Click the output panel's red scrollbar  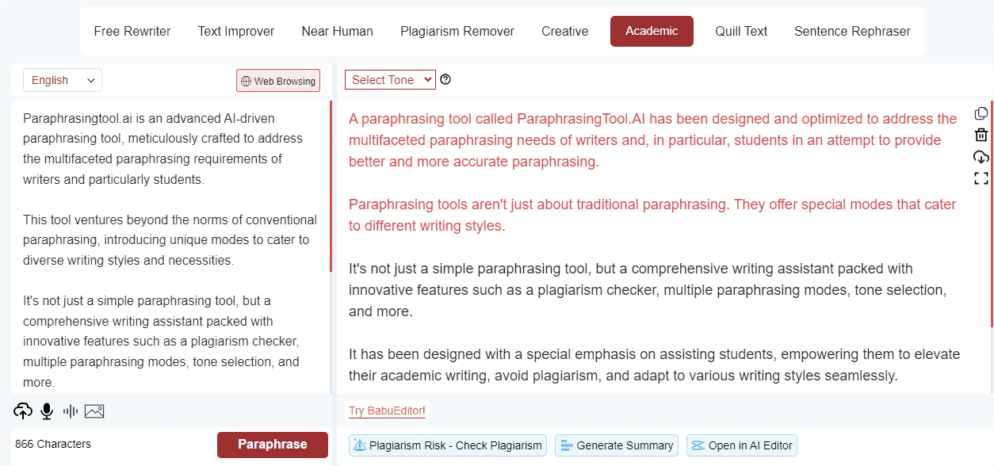point(992,213)
